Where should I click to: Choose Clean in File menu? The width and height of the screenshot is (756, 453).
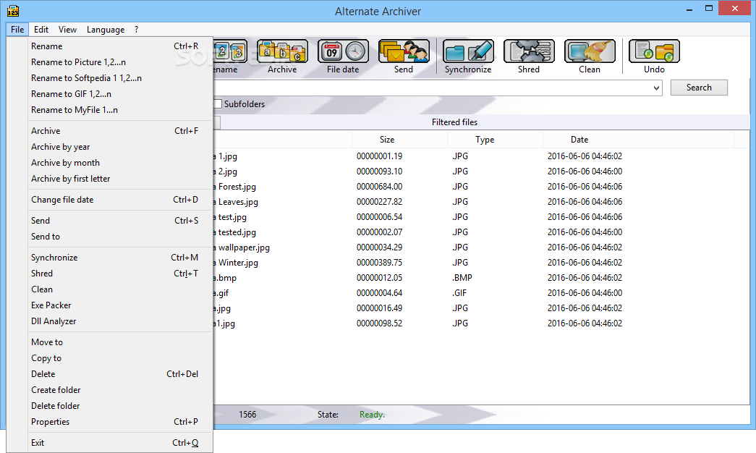120,289
